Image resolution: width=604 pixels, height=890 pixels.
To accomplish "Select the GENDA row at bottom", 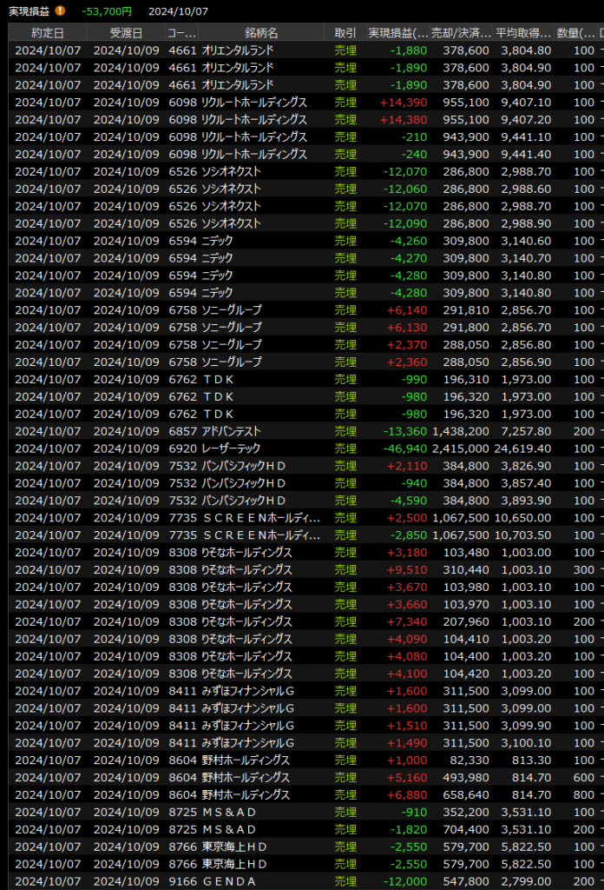I will pos(229,881).
